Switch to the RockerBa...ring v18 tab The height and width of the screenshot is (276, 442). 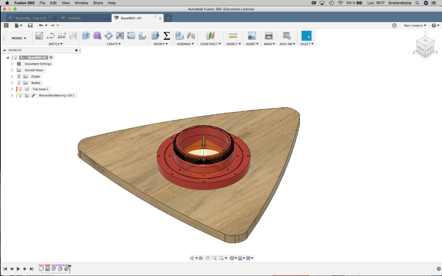(32, 18)
